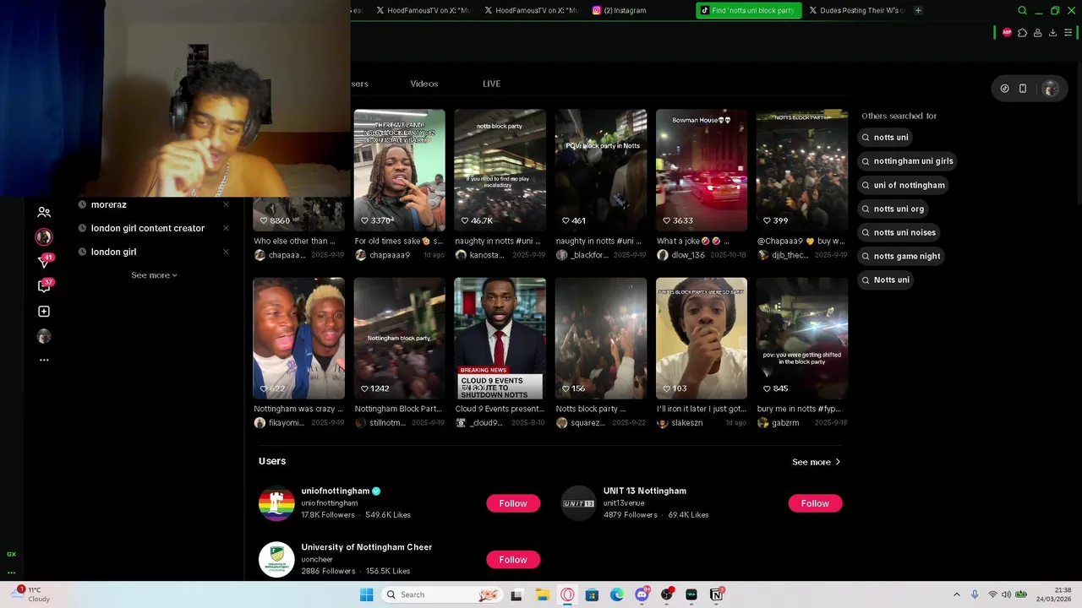Open the 'For old times sake' video thumbnail

[399, 170]
